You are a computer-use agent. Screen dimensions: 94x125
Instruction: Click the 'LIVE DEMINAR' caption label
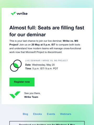(x=46, y=60)
